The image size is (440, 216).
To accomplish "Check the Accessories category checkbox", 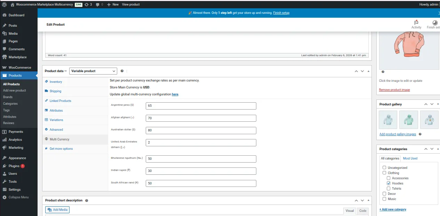I will [389, 178].
